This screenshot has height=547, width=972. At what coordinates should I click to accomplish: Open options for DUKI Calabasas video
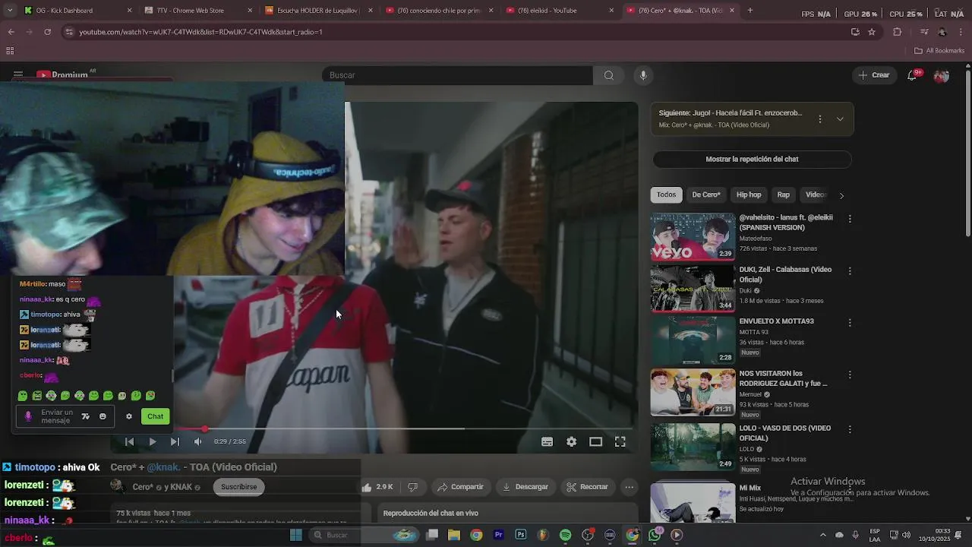[x=850, y=270]
